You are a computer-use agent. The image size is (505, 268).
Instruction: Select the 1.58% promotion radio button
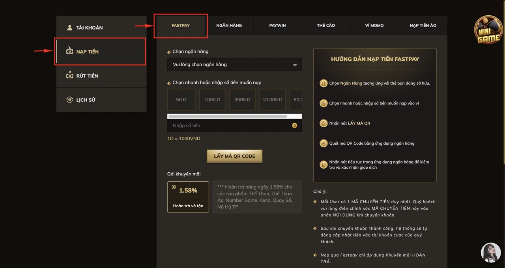pyautogui.click(x=174, y=187)
